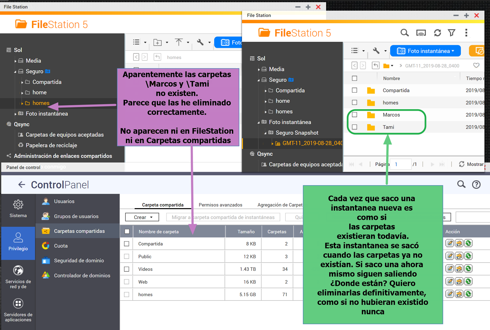Click the refresh icon in File Station header
The width and height of the screenshot is (490, 330).
(437, 33)
